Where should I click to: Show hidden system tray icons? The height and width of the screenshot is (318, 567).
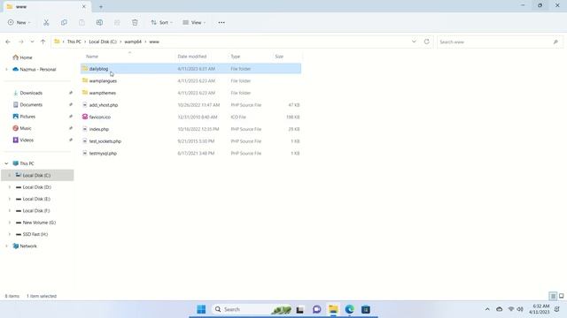pos(487,309)
